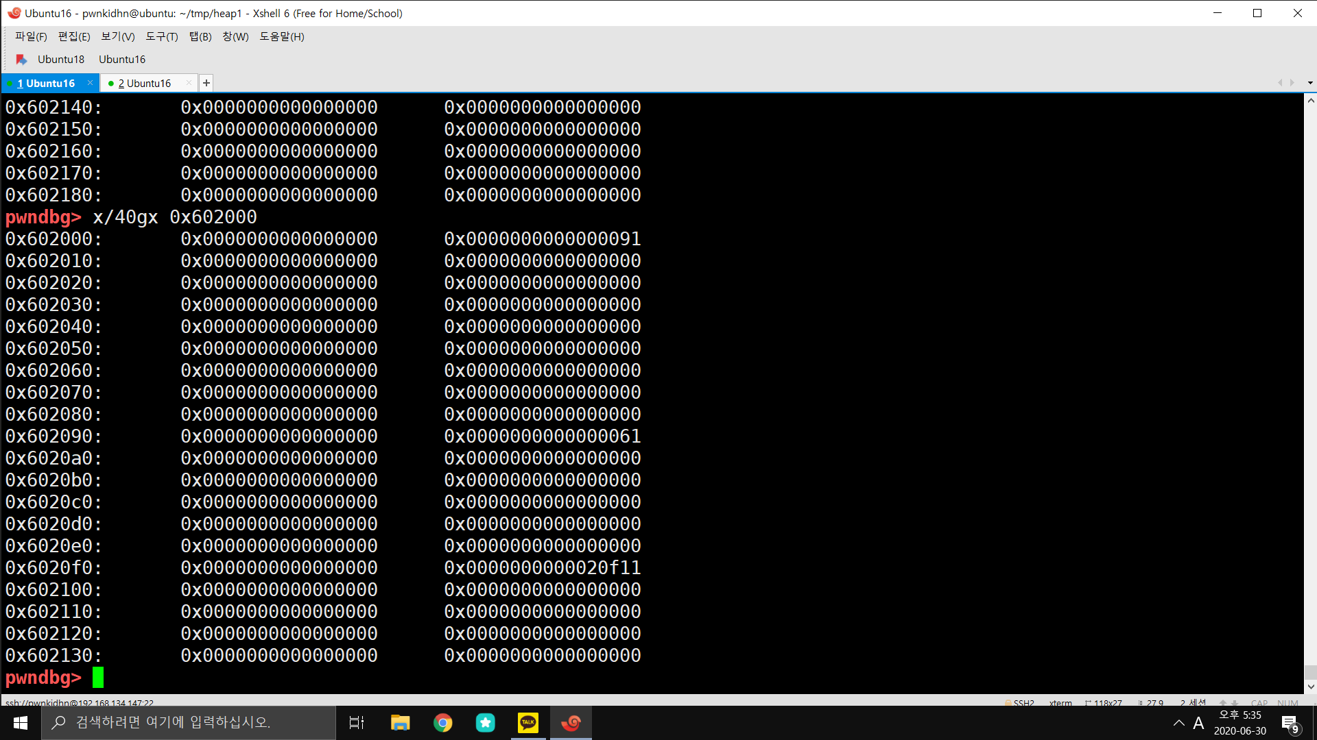
Task: Click ssh://pwnkidhn address in status bar
Action: (80, 702)
